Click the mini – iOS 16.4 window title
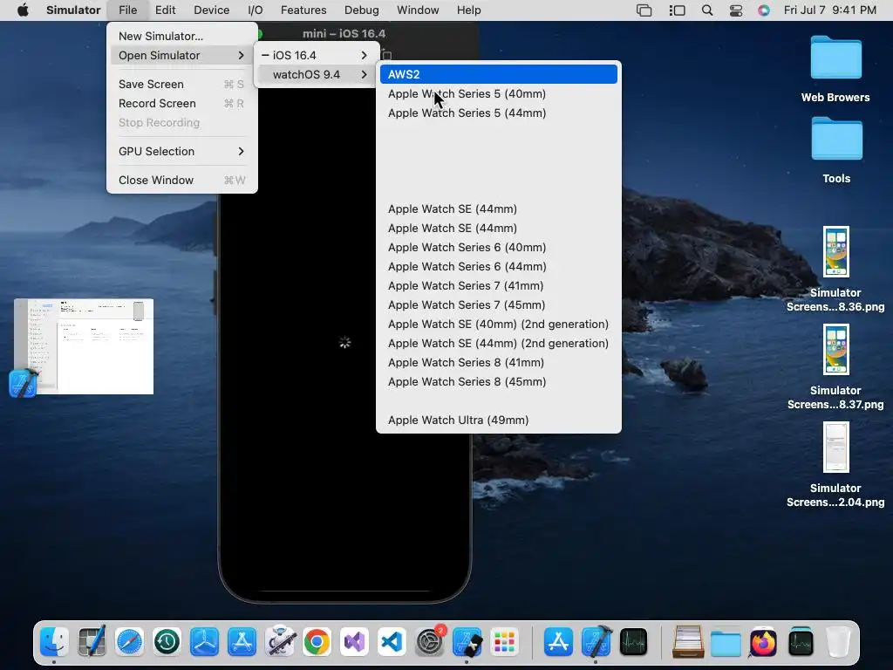The height and width of the screenshot is (670, 893). pyautogui.click(x=344, y=34)
